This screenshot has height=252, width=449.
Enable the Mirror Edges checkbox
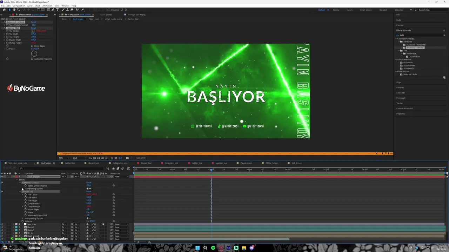coord(32,46)
